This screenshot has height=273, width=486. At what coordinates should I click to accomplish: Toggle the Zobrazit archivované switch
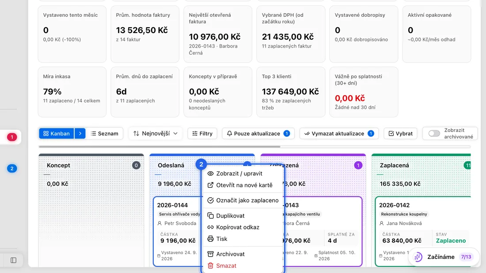pos(434,133)
